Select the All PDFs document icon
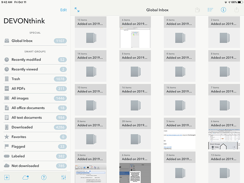This screenshot has width=244, height=183. tap(7, 89)
